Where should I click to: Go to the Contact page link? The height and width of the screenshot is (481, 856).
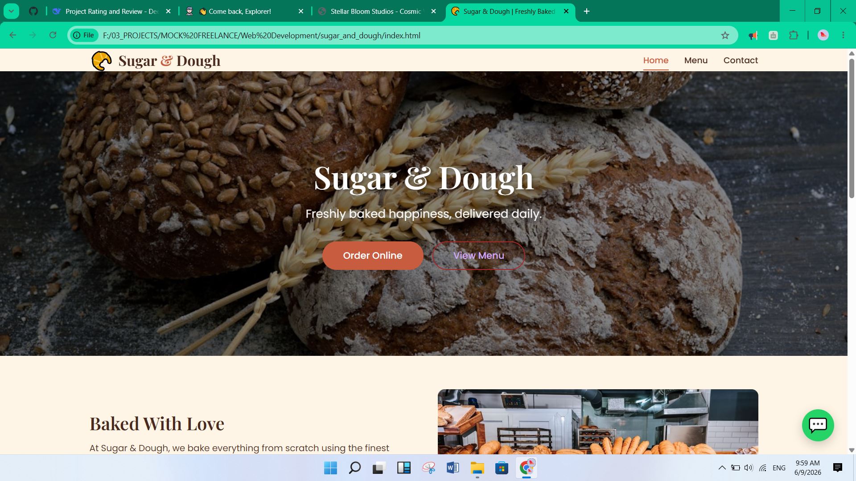point(741,60)
